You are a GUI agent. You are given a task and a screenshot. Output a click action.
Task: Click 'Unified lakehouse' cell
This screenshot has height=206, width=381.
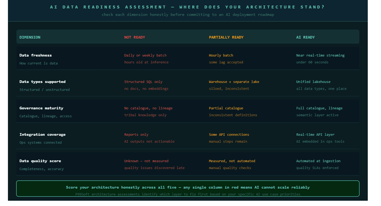313,82
